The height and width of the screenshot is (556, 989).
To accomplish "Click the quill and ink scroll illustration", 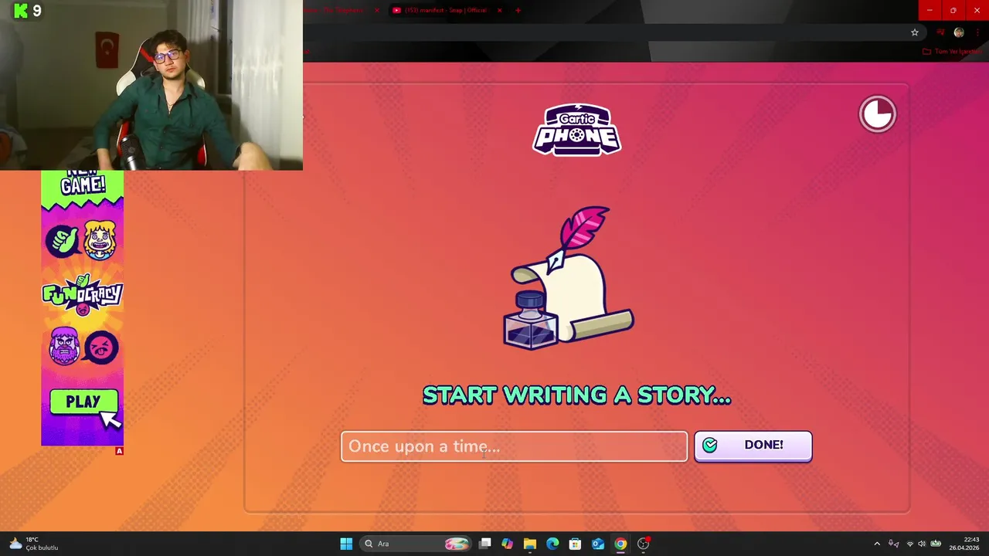I will (569, 277).
